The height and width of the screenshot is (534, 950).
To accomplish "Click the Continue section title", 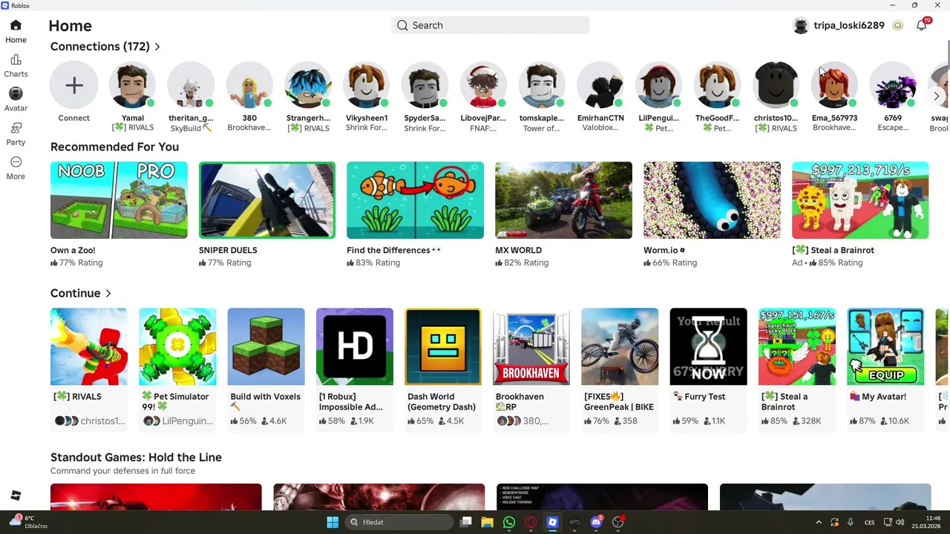I will [x=75, y=294].
